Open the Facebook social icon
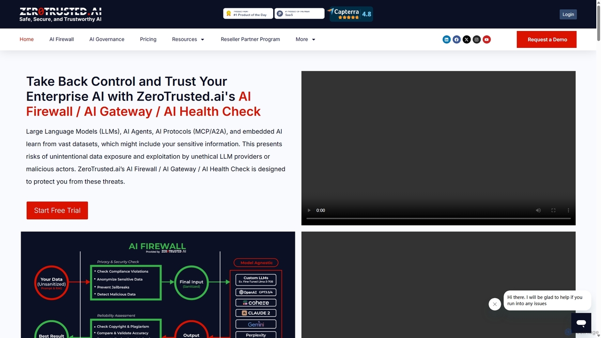The width and height of the screenshot is (601, 338). [456, 39]
